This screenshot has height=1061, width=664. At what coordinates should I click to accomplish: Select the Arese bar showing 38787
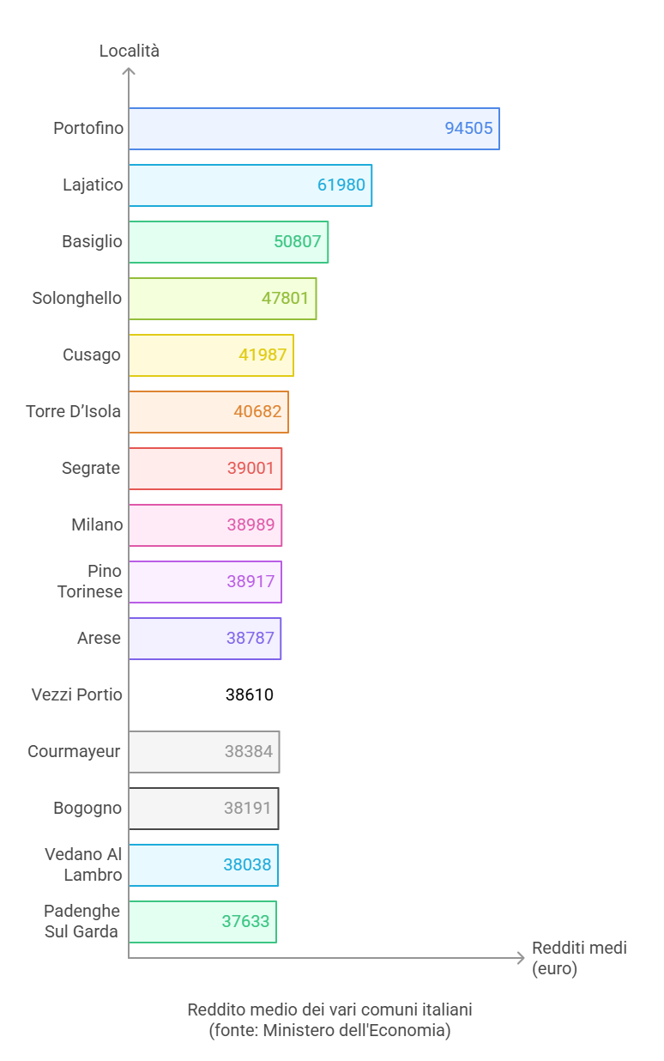[x=205, y=639]
